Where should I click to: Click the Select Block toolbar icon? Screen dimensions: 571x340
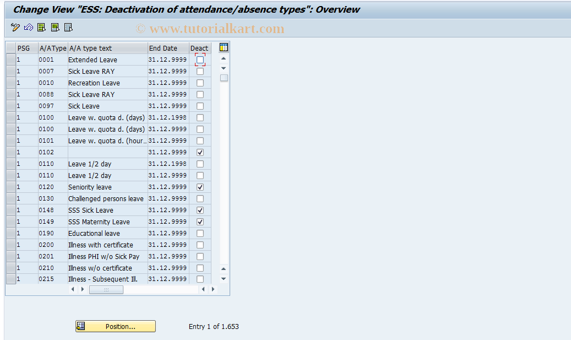click(x=55, y=28)
